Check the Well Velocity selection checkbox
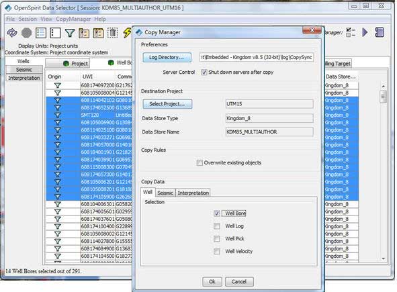 (x=217, y=251)
